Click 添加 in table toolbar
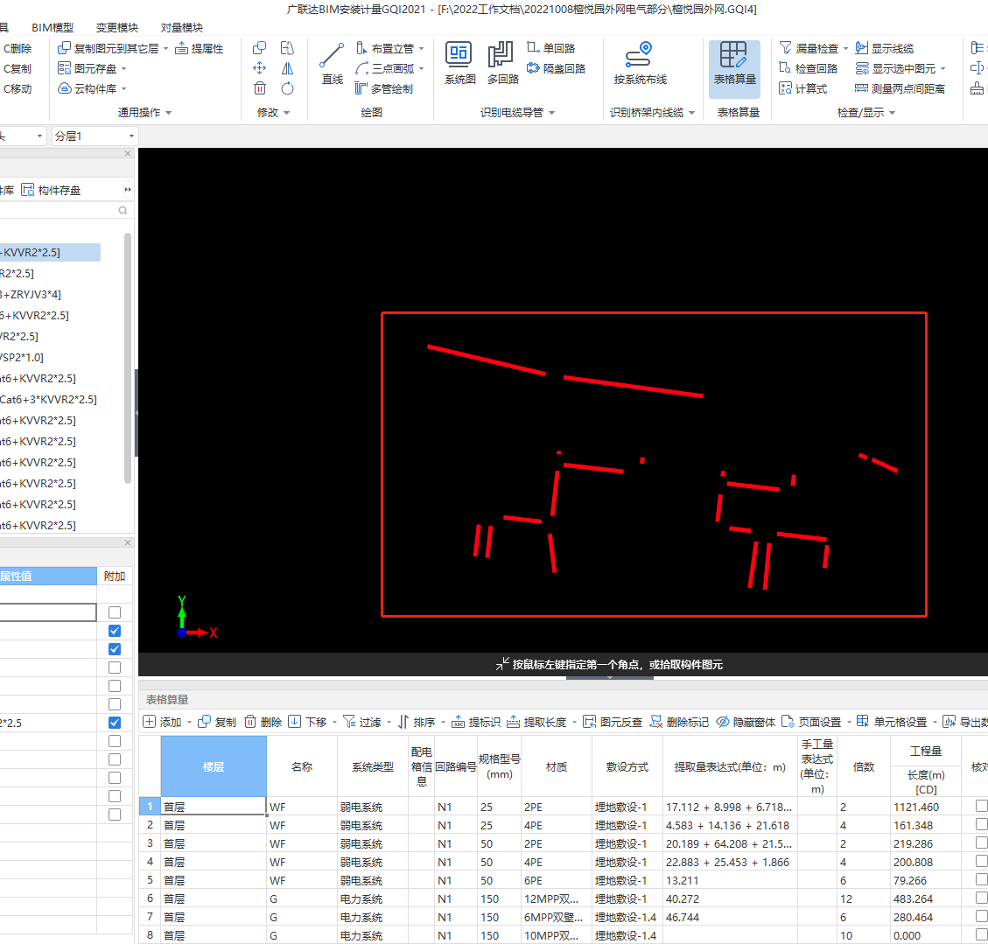 (x=163, y=722)
